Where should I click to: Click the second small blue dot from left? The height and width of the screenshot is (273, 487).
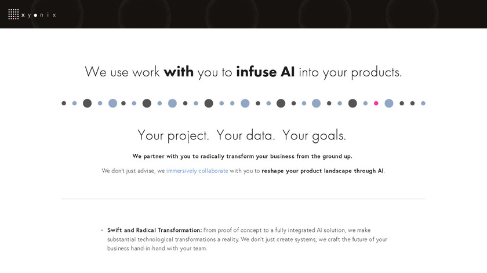coord(100,104)
